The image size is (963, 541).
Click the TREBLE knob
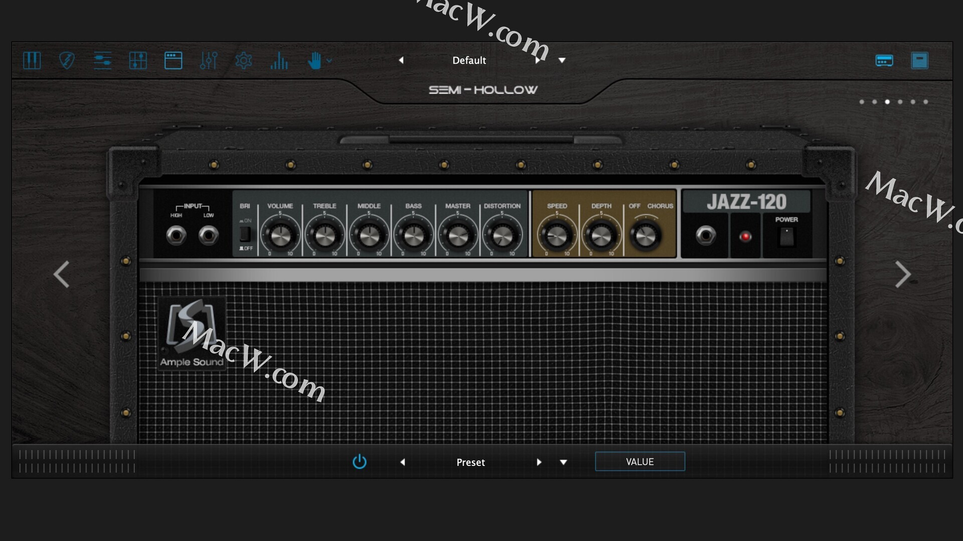coord(325,235)
